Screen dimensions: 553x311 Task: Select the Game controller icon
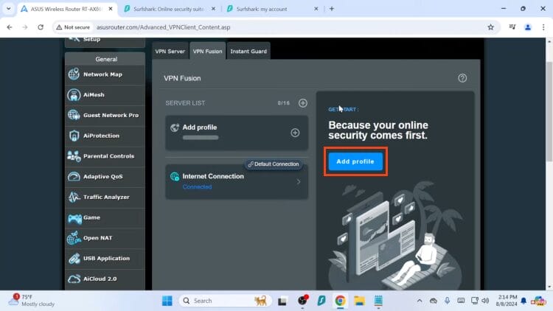[x=74, y=218]
